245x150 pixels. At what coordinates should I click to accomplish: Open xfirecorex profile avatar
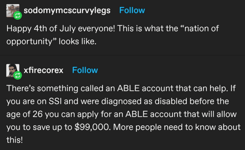(13, 70)
